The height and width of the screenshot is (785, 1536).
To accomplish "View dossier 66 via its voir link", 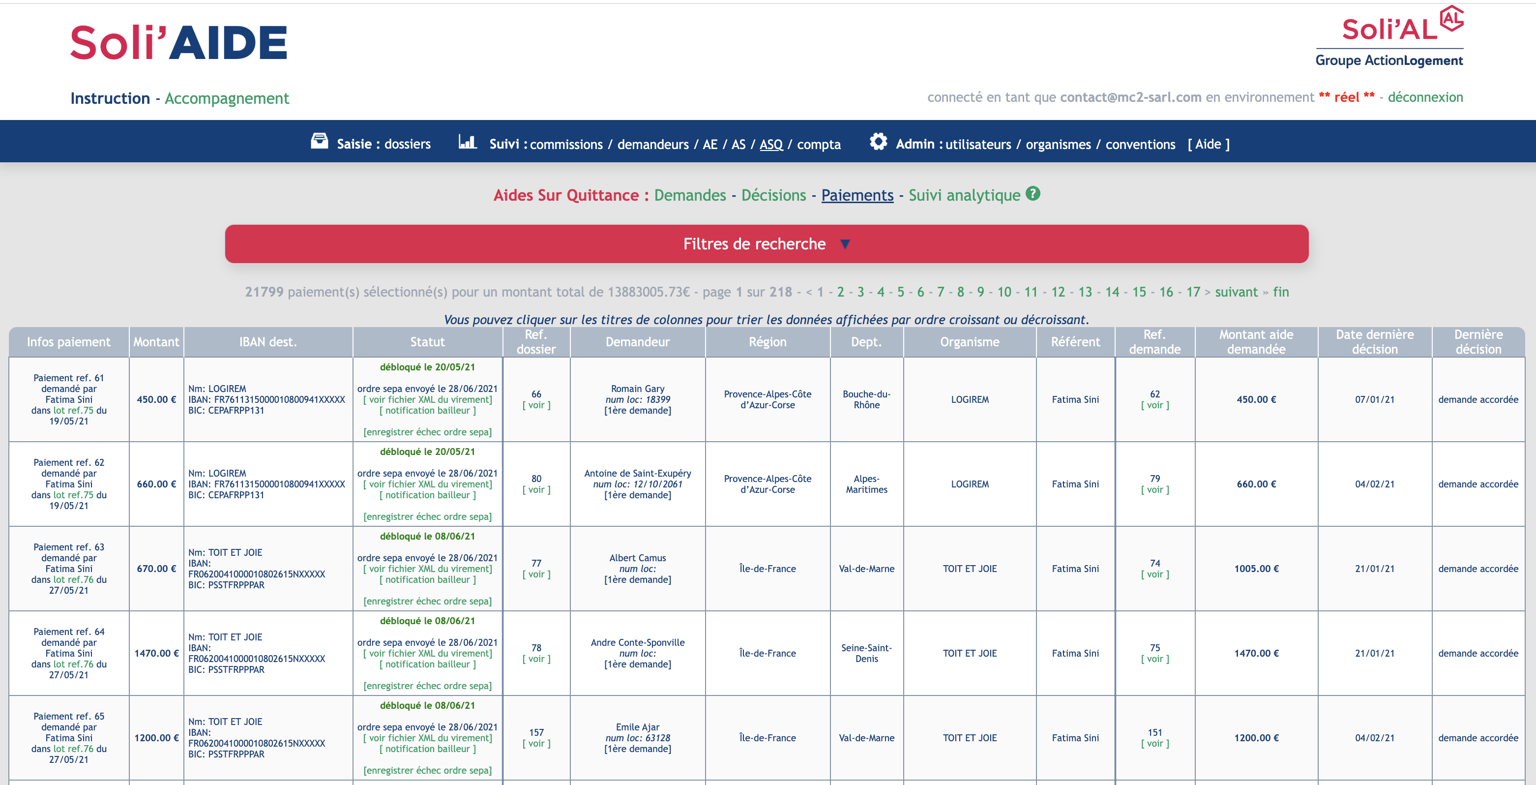I will click(x=536, y=405).
